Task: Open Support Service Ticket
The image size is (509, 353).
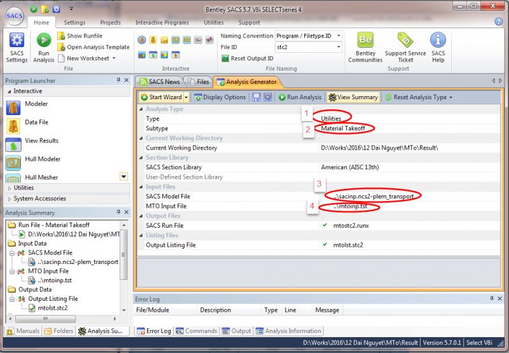Action: pos(405,47)
